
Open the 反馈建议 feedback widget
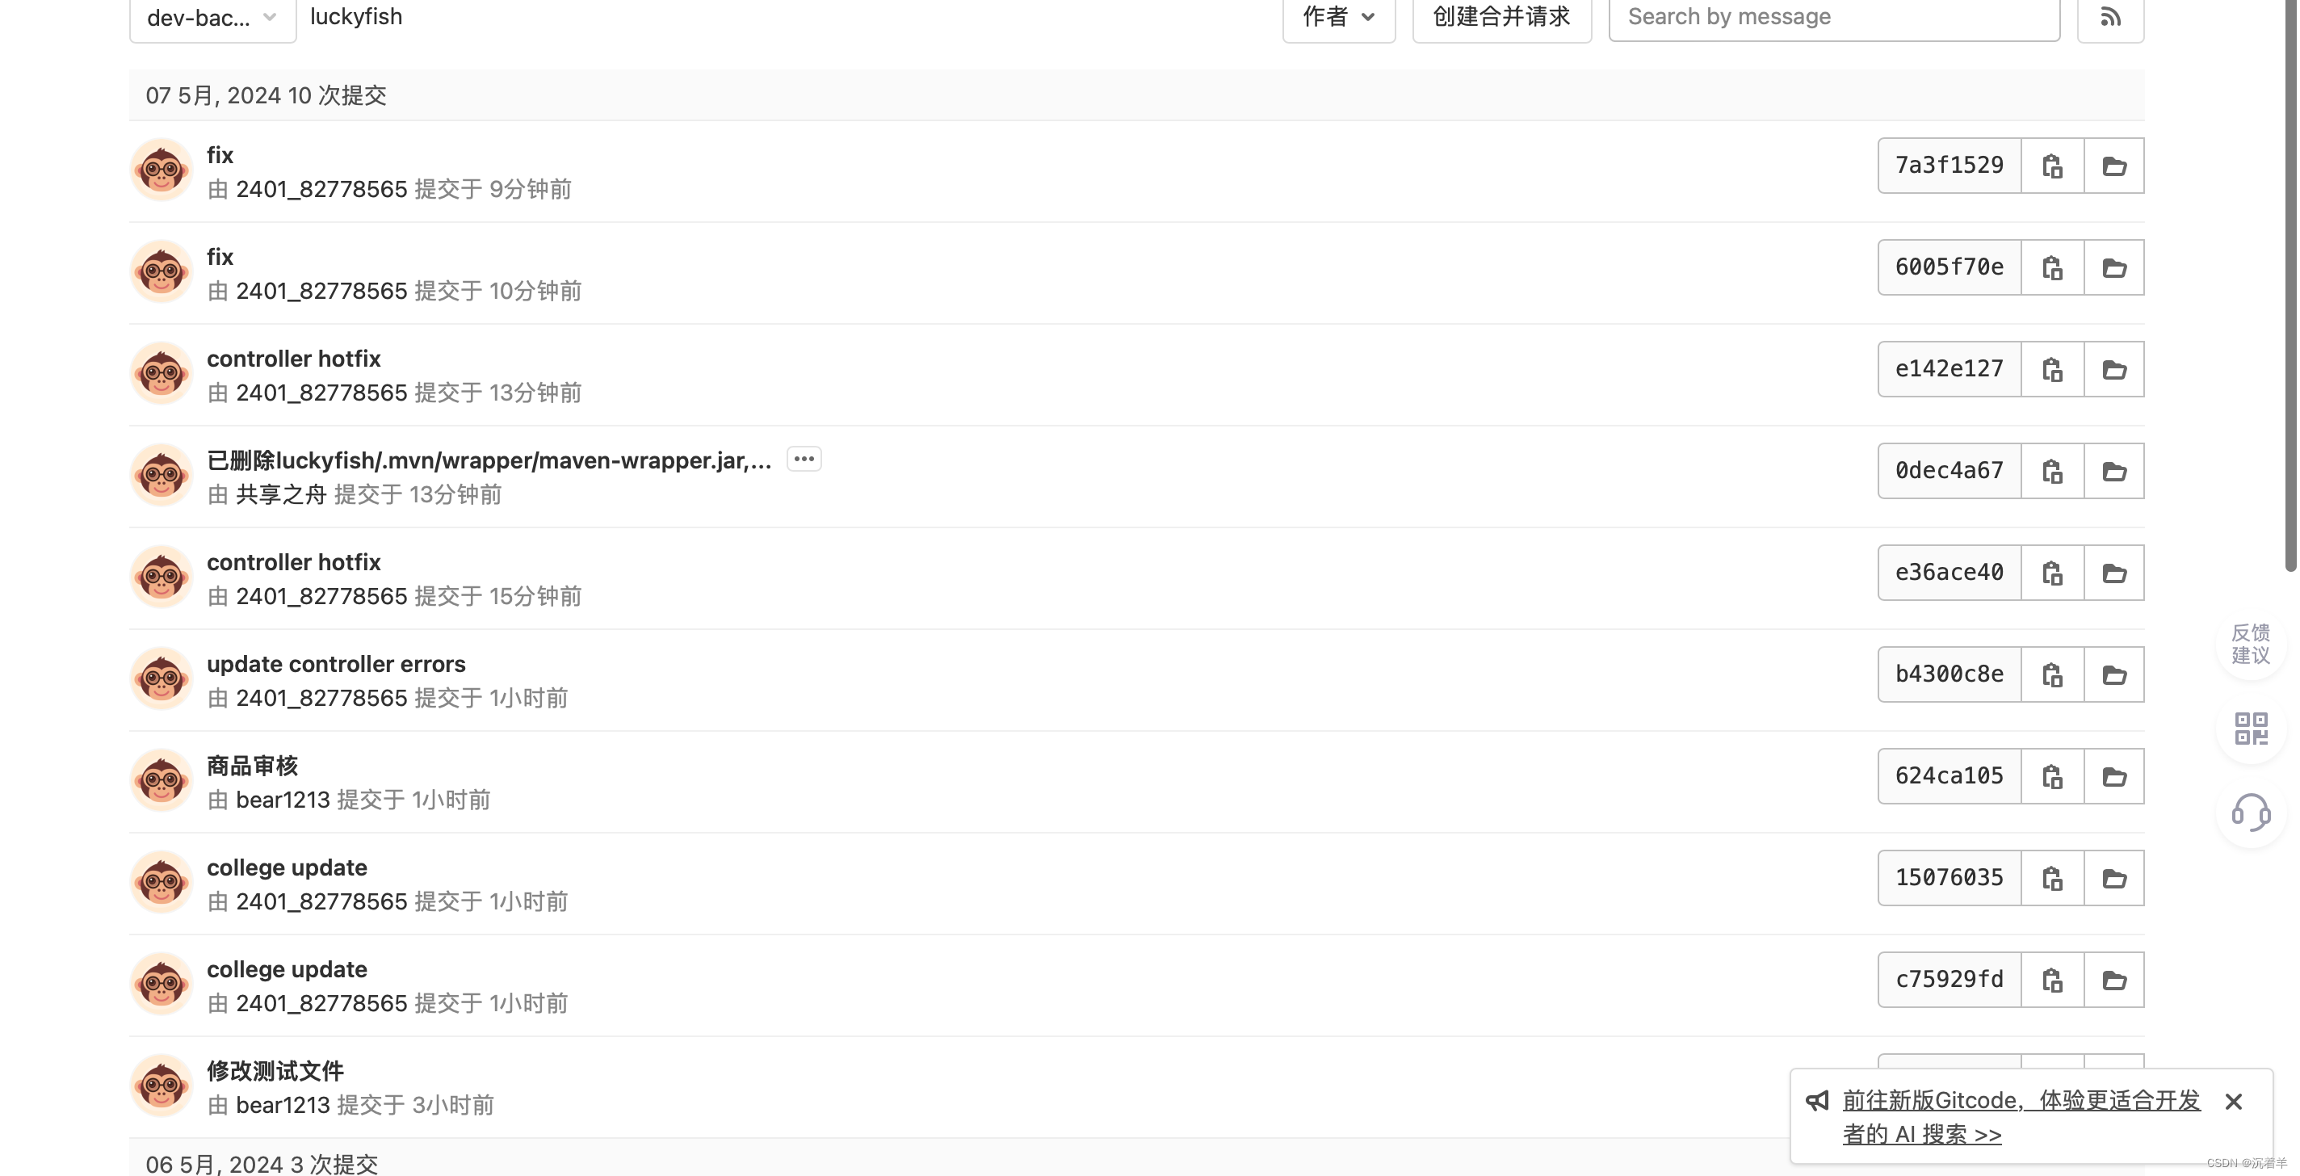coord(2250,644)
